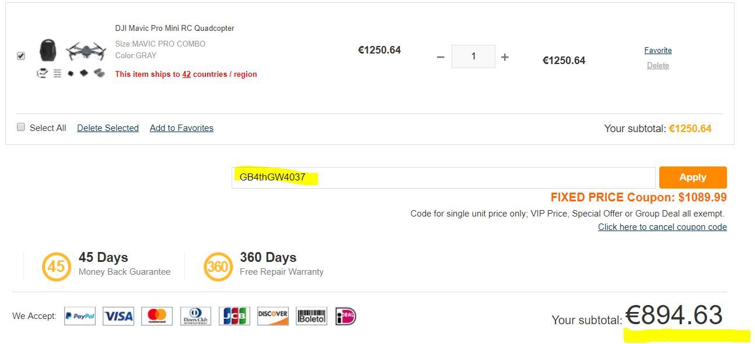Uncheck the DJI Mavic item checkbox
This screenshot has width=755, height=344.
(21, 56)
